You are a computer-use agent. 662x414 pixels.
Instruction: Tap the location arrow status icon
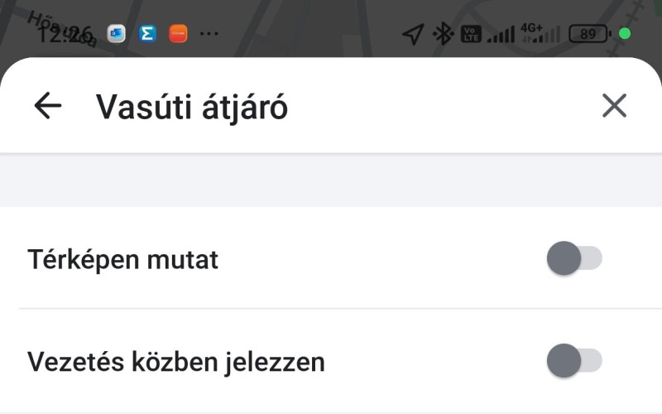[x=412, y=34]
